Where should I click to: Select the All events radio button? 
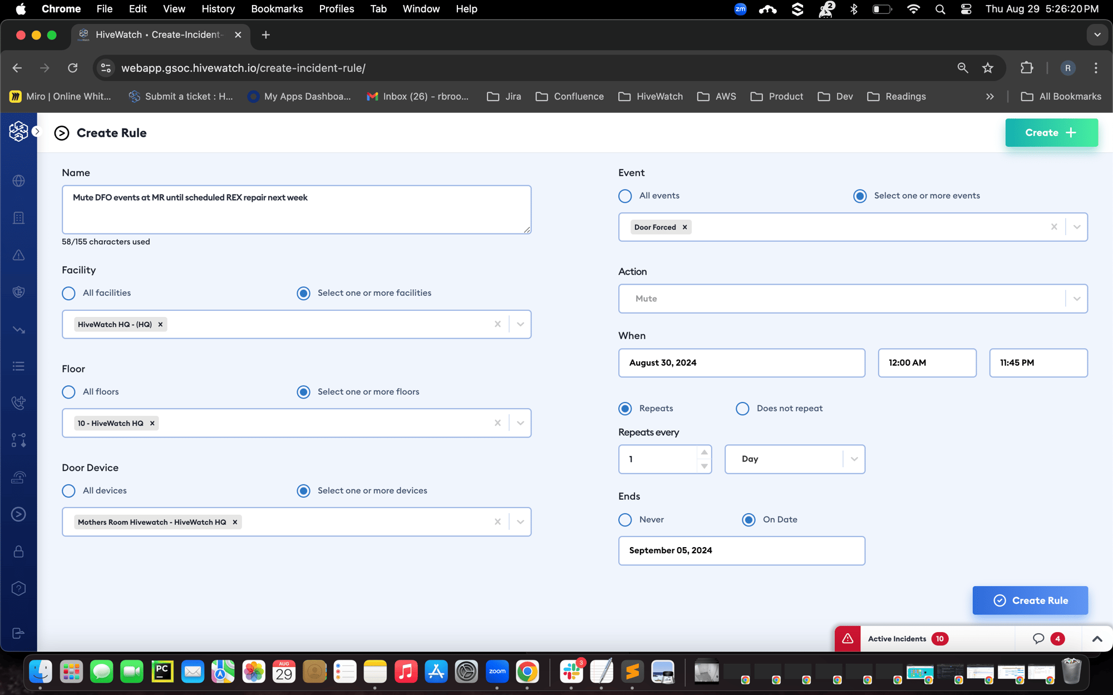(x=625, y=196)
